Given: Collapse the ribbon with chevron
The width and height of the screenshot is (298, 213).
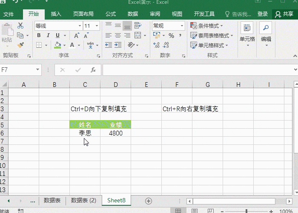Looking at the screenshot, I should [295, 56].
